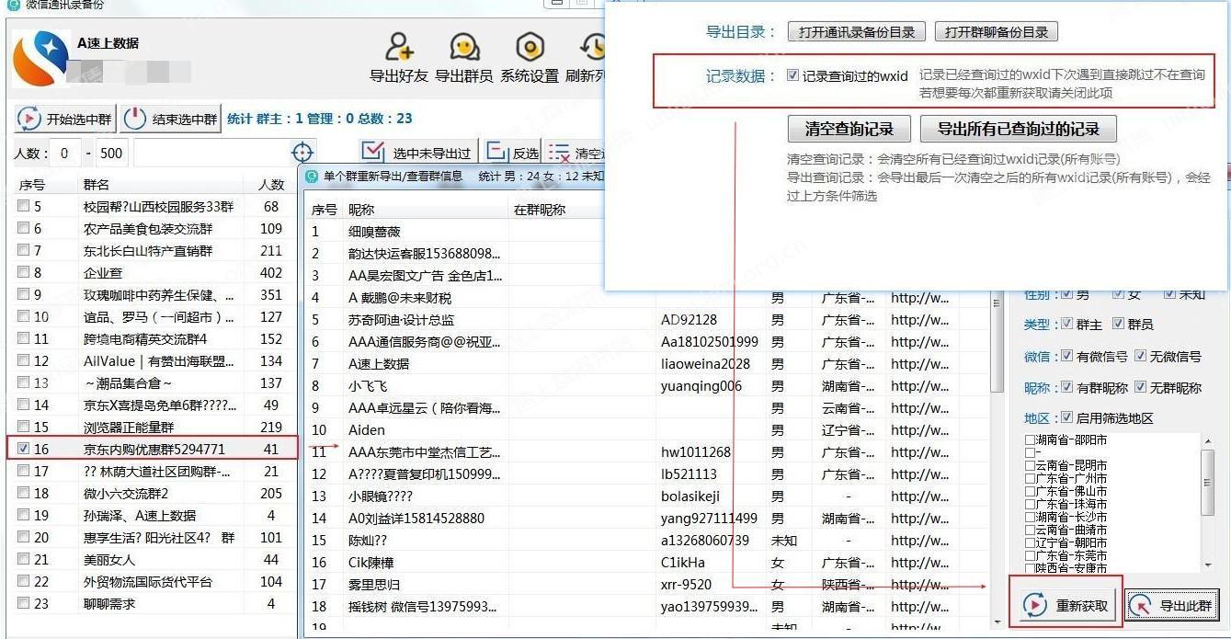The image size is (1231, 639).
Task: Click the 导出此群 export group button
Action: pos(1172,605)
